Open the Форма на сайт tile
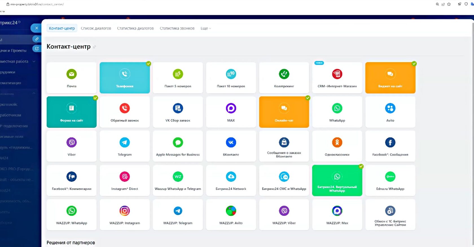 click(72, 112)
